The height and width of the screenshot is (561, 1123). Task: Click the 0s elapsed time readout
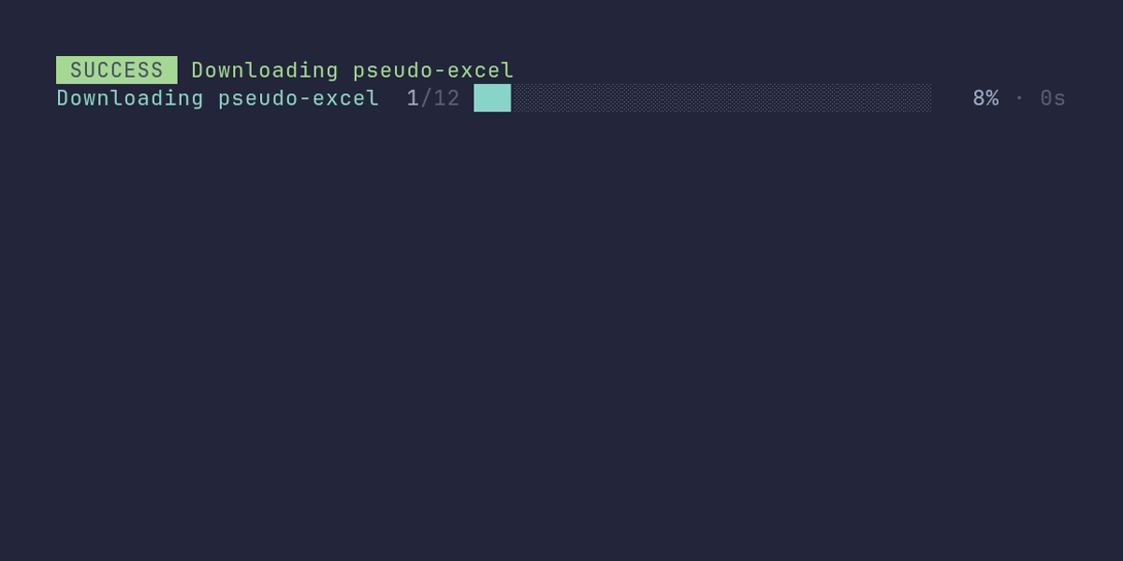(x=1053, y=98)
